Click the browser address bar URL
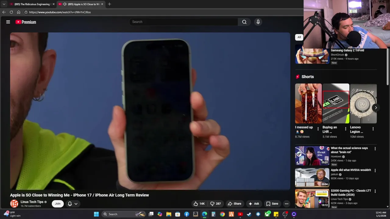390x219 pixels. 60,12
